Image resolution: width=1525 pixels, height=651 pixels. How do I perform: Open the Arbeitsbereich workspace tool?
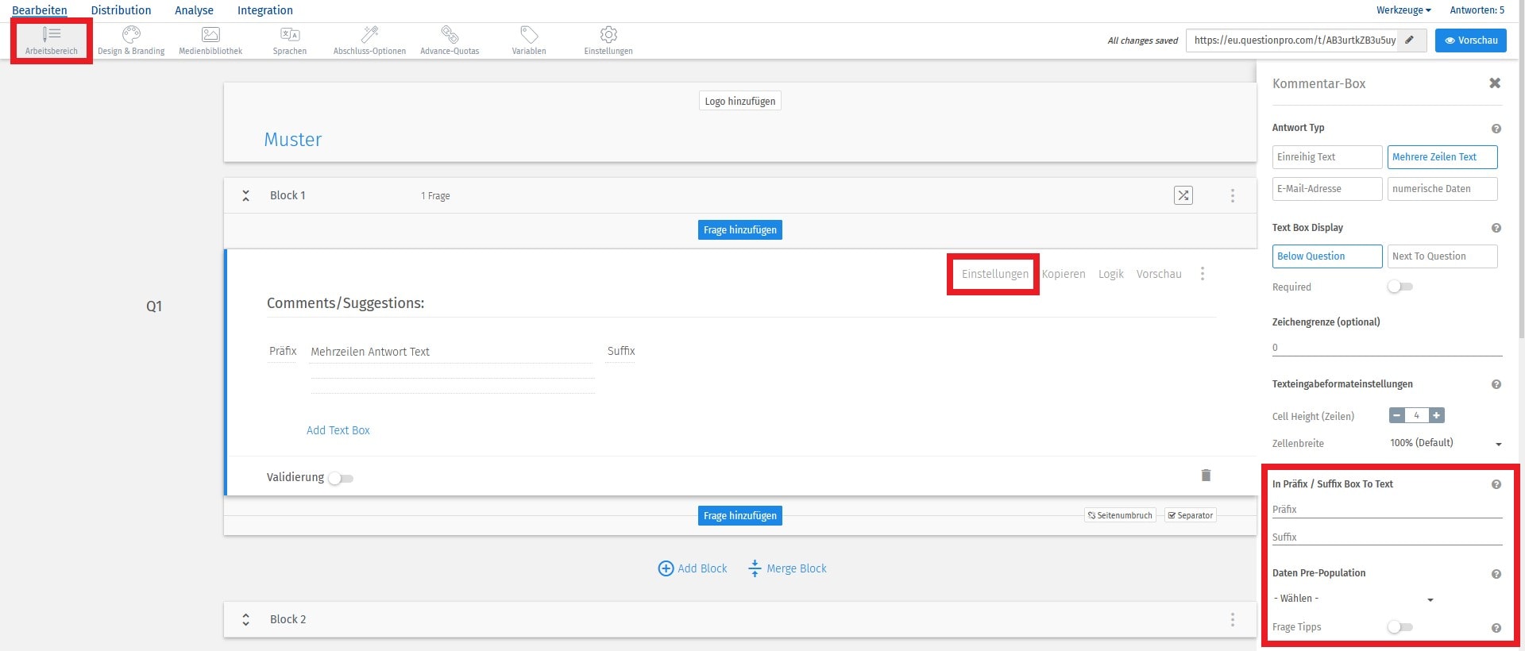pyautogui.click(x=52, y=40)
